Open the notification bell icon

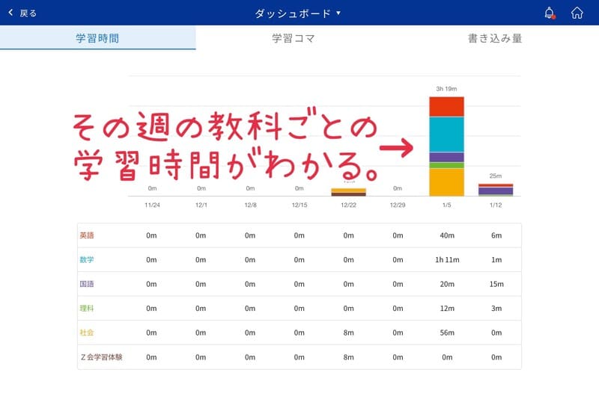pos(550,13)
